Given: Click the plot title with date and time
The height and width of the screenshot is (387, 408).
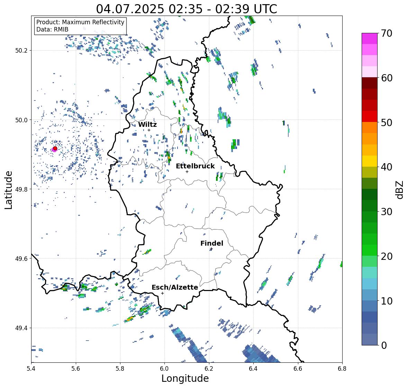Looking at the screenshot, I should click(x=186, y=9).
